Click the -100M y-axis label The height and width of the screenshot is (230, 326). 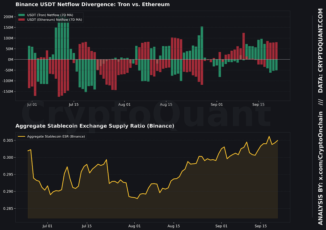(x=8, y=81)
